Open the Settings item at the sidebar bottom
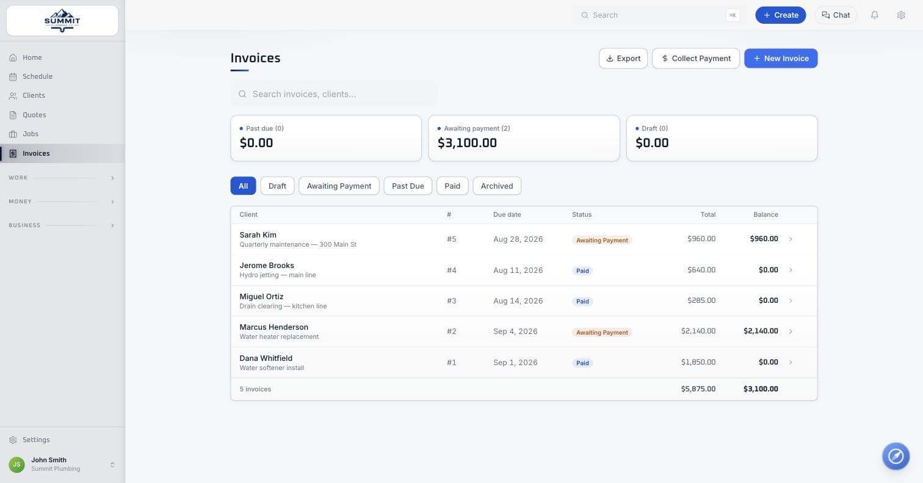Image resolution: width=923 pixels, height=483 pixels. (x=62, y=440)
